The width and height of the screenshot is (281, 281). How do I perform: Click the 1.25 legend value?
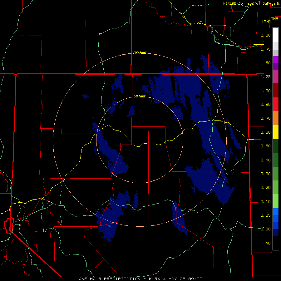click(x=266, y=77)
